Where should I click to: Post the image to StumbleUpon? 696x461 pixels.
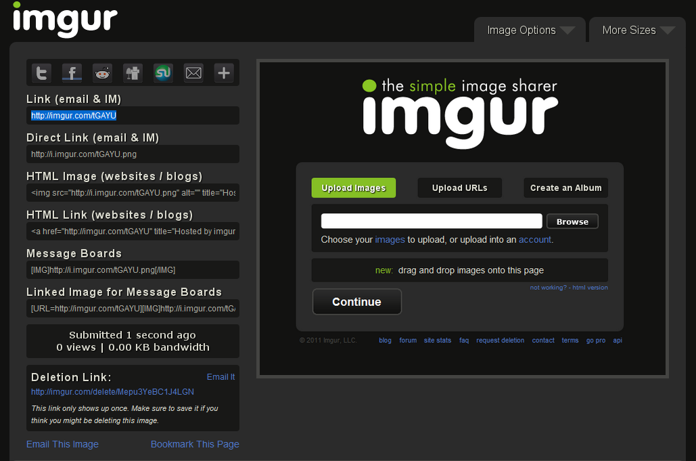(162, 72)
